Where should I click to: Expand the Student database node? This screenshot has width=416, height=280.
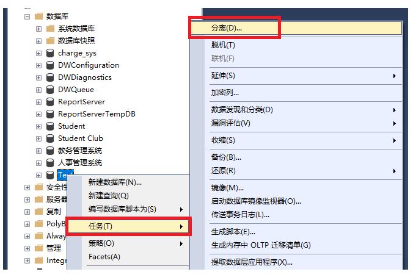pos(38,126)
